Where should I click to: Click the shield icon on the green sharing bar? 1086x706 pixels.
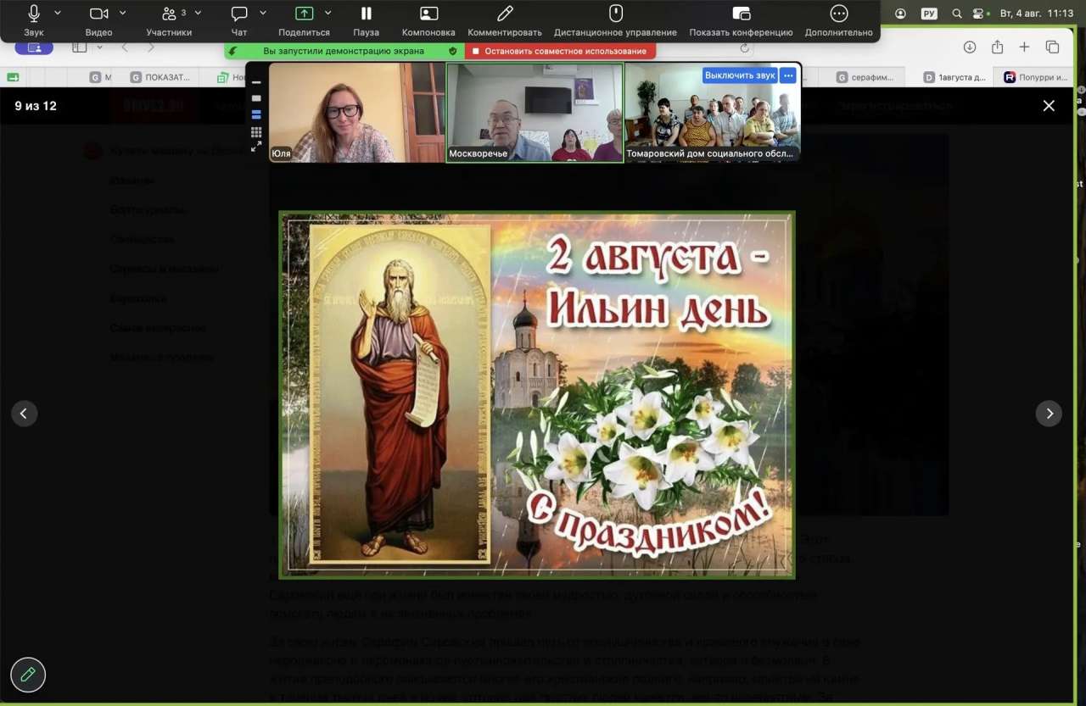[x=453, y=51]
